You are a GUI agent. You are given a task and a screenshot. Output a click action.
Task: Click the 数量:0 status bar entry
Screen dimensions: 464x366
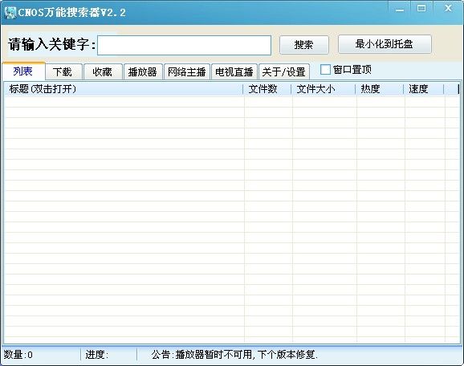click(x=18, y=355)
